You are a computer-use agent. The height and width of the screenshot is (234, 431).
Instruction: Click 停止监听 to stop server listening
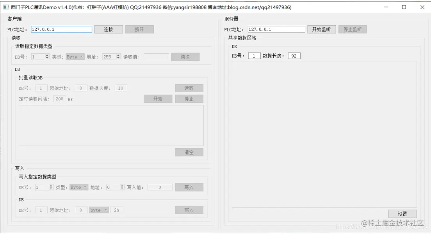tap(352, 29)
